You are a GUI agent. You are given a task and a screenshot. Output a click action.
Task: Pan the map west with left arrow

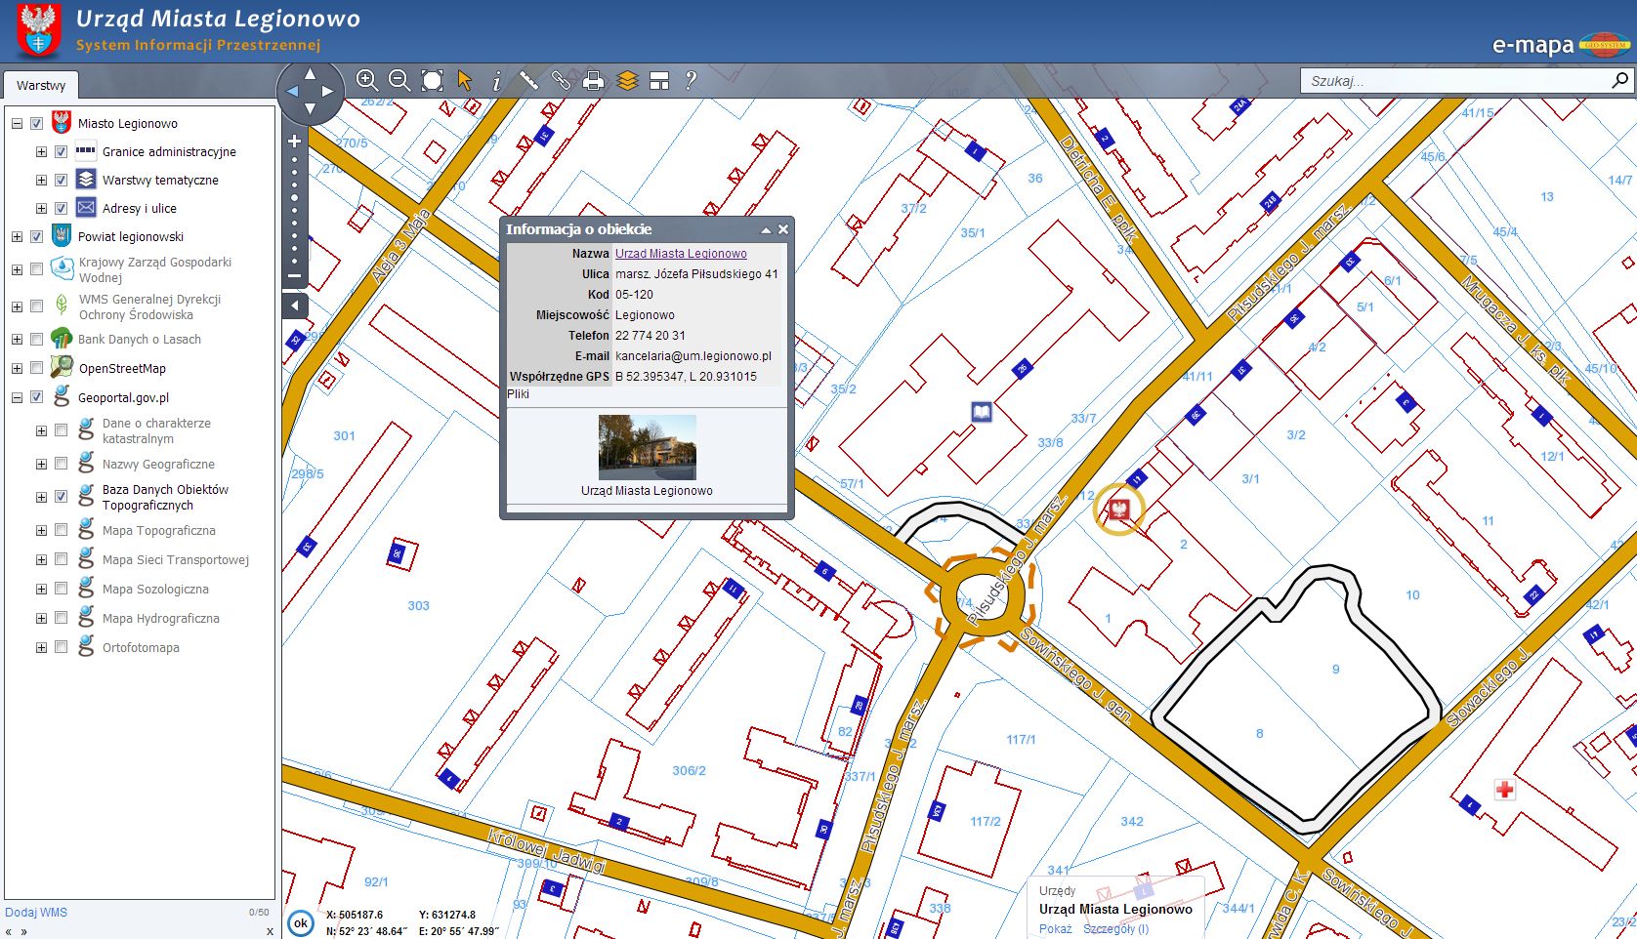(292, 92)
